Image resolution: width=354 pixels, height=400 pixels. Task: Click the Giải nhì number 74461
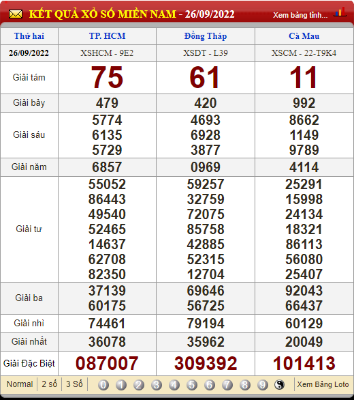coord(107,324)
